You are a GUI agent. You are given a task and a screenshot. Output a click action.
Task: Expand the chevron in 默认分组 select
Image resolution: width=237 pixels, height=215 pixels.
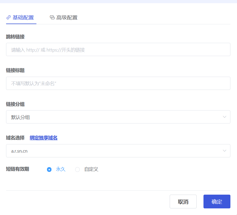(x=224, y=117)
